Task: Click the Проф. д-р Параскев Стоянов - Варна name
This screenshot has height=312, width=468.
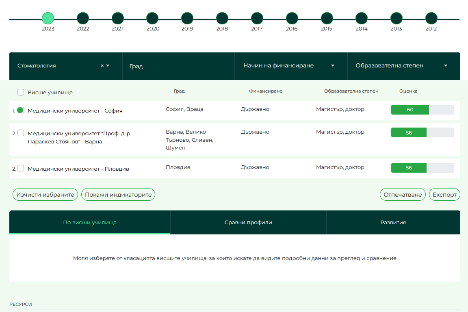Action: pyautogui.click(x=79, y=137)
